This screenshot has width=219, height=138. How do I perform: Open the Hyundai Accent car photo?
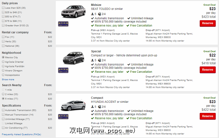[x=73, y=105]
